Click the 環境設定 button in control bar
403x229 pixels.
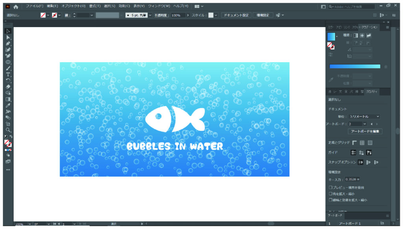(x=263, y=15)
